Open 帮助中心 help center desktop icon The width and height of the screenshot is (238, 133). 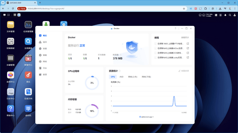[10, 109]
